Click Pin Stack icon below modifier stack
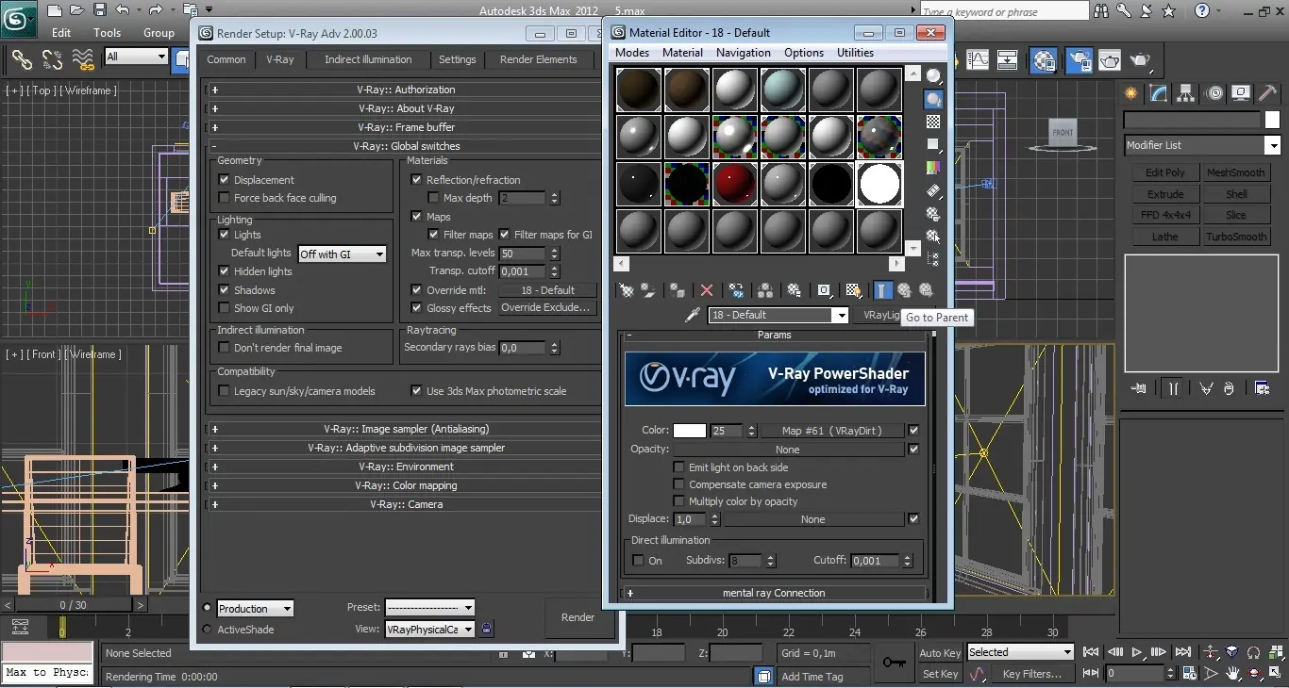1289x688 pixels. tap(1139, 388)
